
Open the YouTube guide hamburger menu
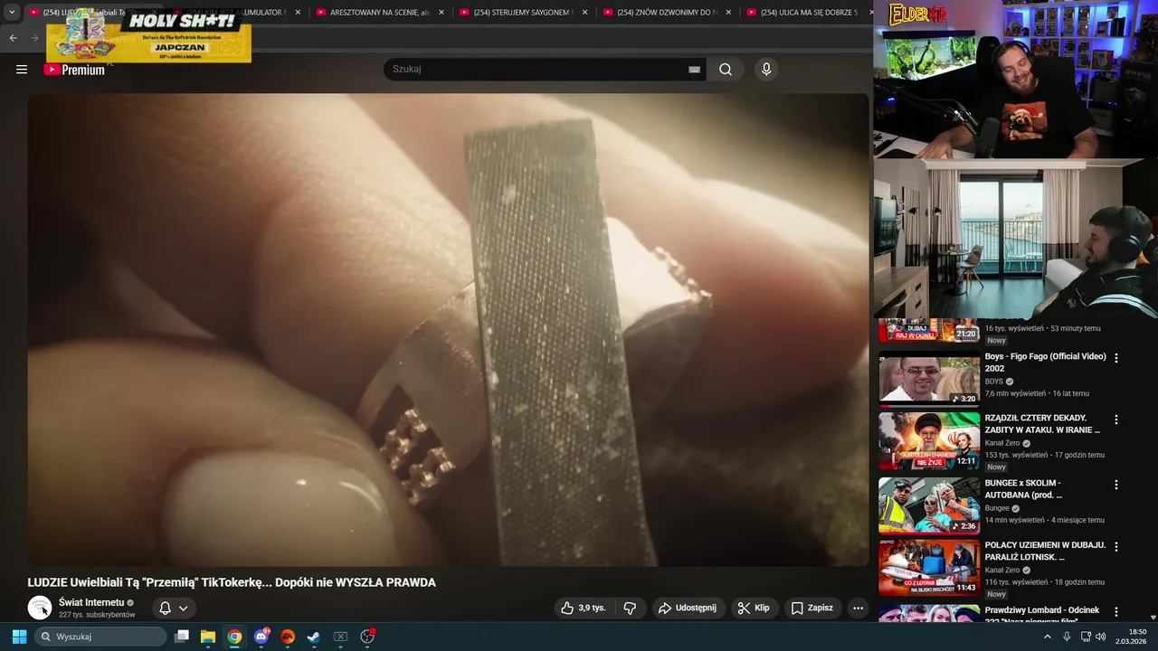point(22,70)
